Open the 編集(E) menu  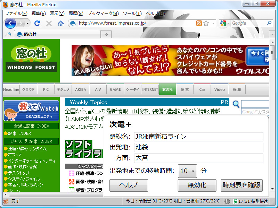(x=39, y=14)
